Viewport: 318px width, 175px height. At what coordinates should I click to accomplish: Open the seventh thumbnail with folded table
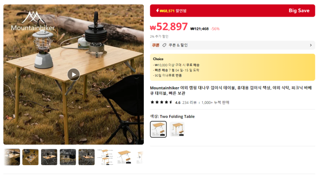[x=124, y=157]
